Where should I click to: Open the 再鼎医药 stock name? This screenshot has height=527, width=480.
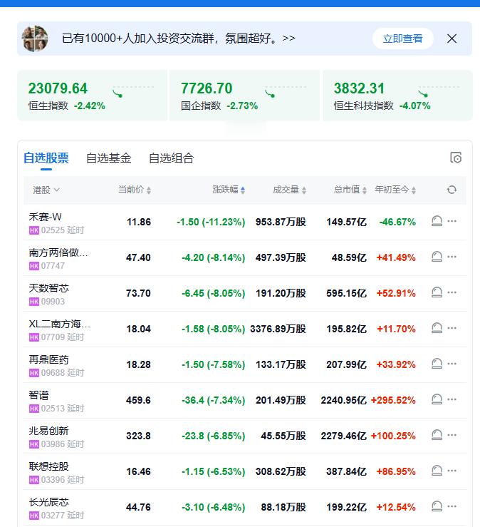point(48,359)
